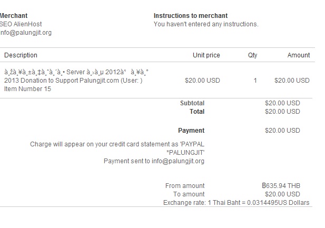Click the Unit price column header

pos(206,55)
